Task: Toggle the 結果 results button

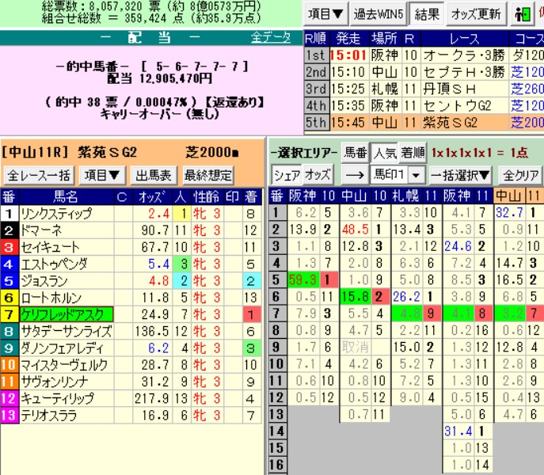Action: coord(427,14)
